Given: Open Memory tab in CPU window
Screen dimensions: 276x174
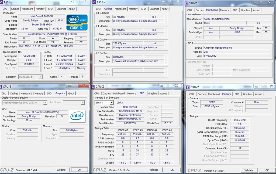Looking at the screenshot, I should pyautogui.click(x=40, y=9).
